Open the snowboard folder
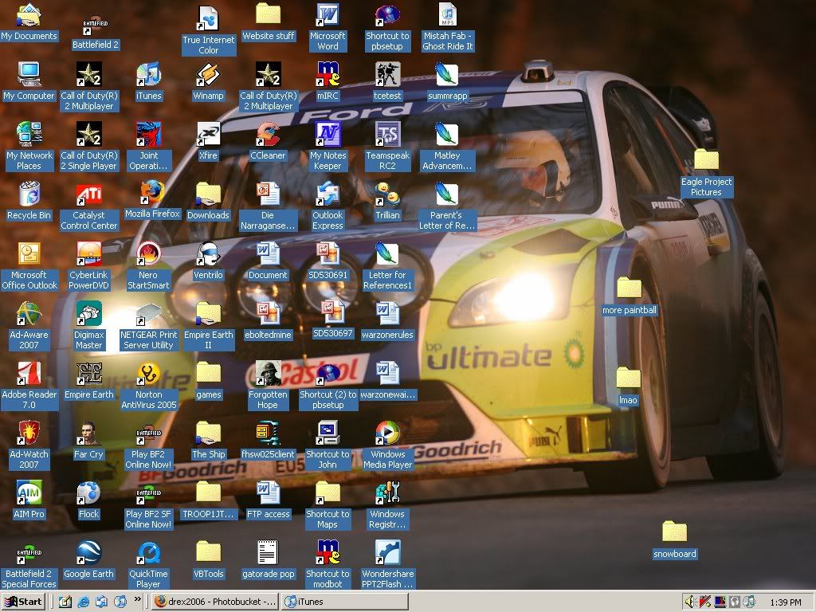The width and height of the screenshot is (816, 612). point(674,532)
